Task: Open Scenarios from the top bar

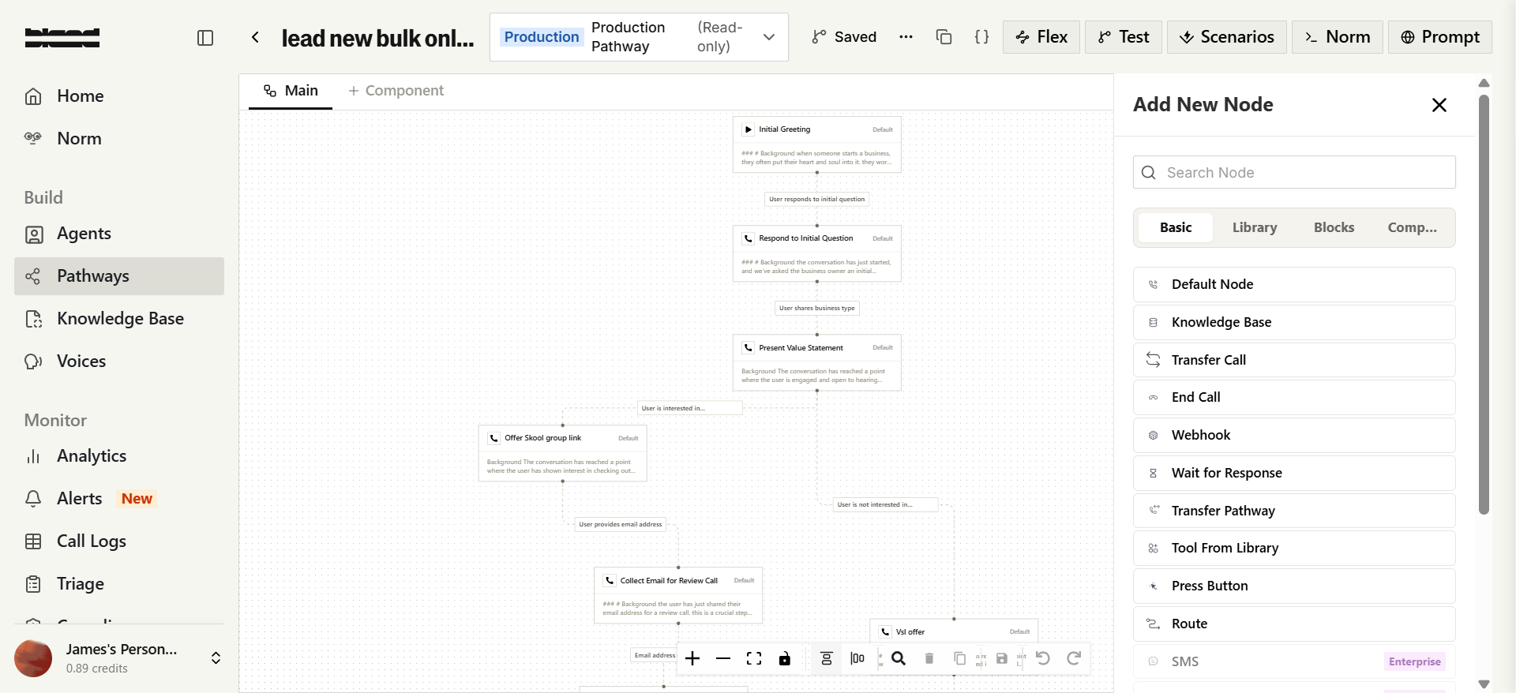Action: (x=1227, y=37)
